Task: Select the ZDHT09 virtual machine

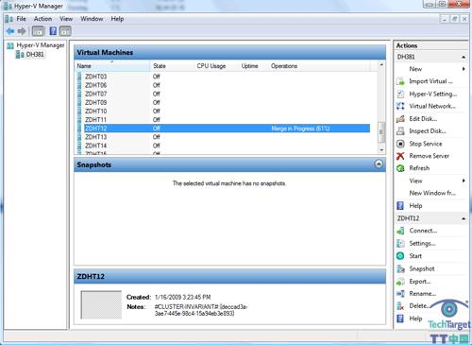Action: (x=95, y=102)
